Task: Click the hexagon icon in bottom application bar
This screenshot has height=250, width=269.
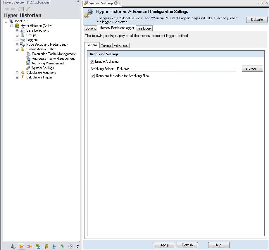Action: tap(70, 246)
